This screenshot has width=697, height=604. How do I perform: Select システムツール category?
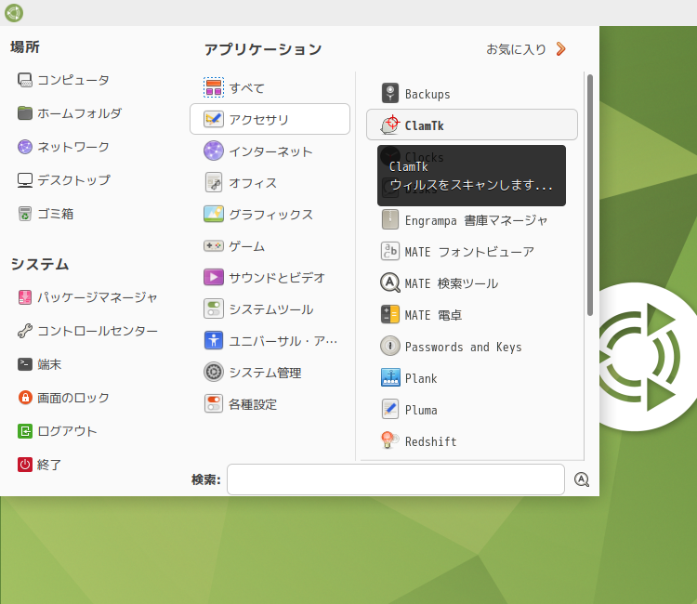point(270,309)
